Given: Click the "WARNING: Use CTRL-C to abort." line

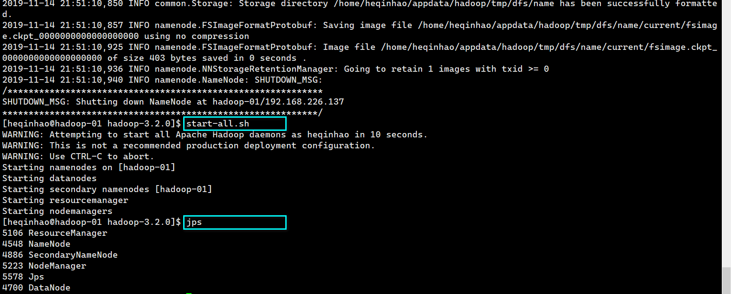Looking at the screenshot, I should tap(78, 157).
